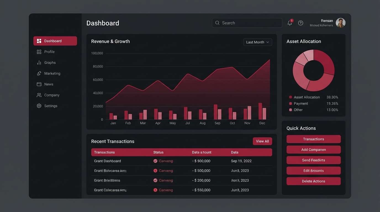
Task: Click the View All button
Action: pos(262,141)
